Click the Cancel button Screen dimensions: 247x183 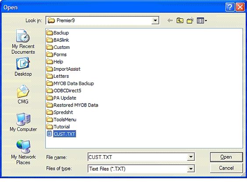coord(226,168)
